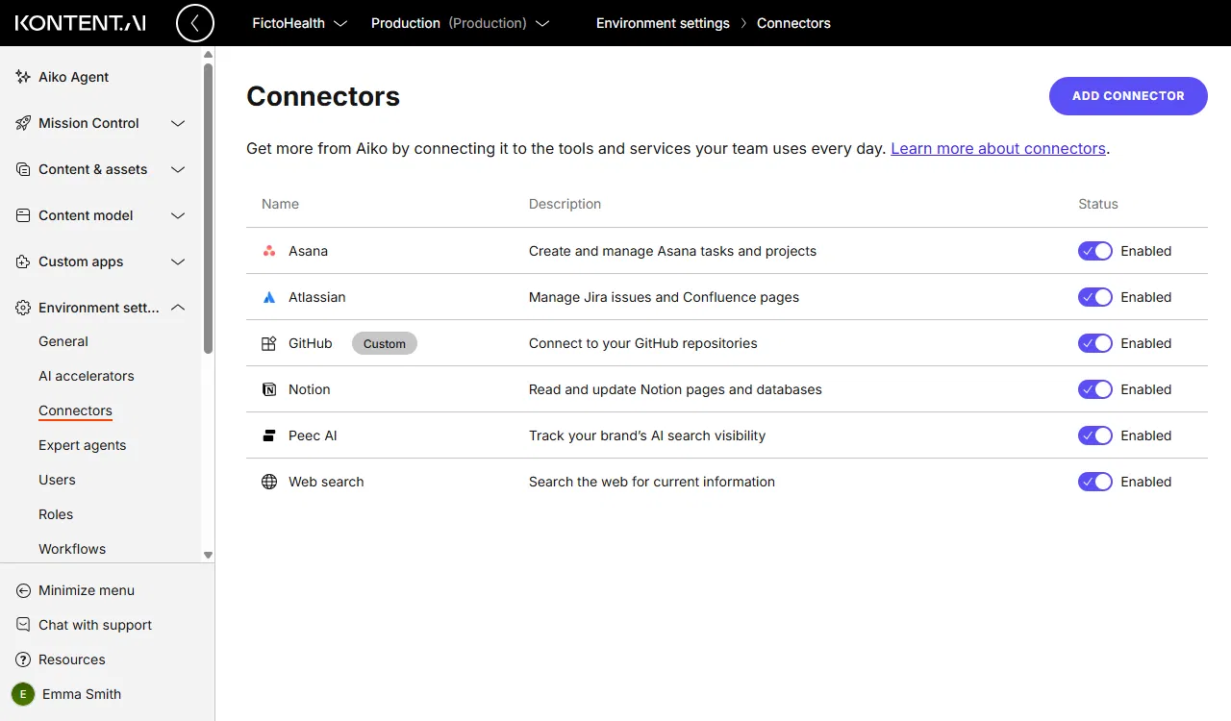This screenshot has height=721, width=1231.
Task: Click the Aiko Agent label
Action: 74,77
